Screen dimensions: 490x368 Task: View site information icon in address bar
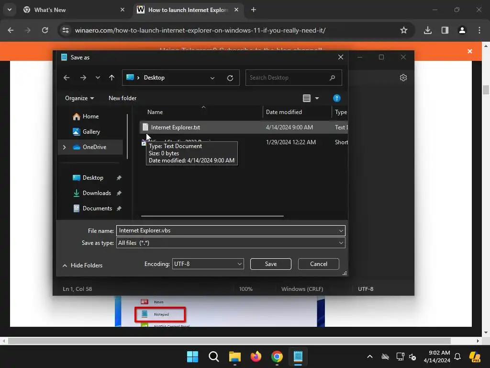click(x=66, y=30)
